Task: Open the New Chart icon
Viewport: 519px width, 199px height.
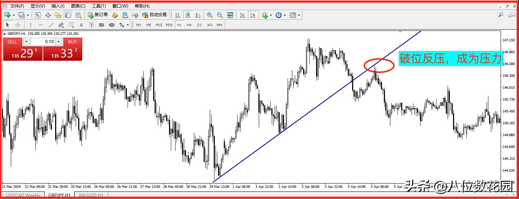Action: coord(7,15)
